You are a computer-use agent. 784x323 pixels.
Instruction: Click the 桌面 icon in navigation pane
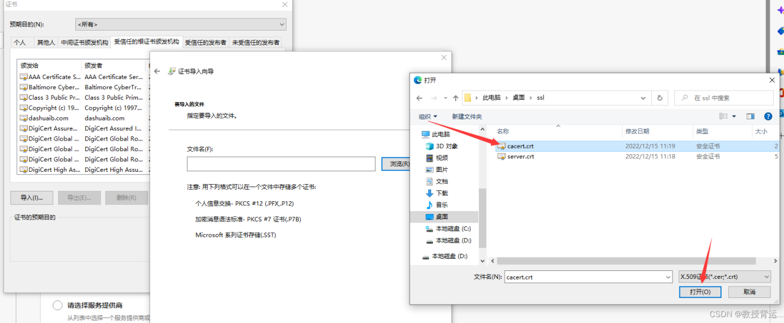point(430,217)
